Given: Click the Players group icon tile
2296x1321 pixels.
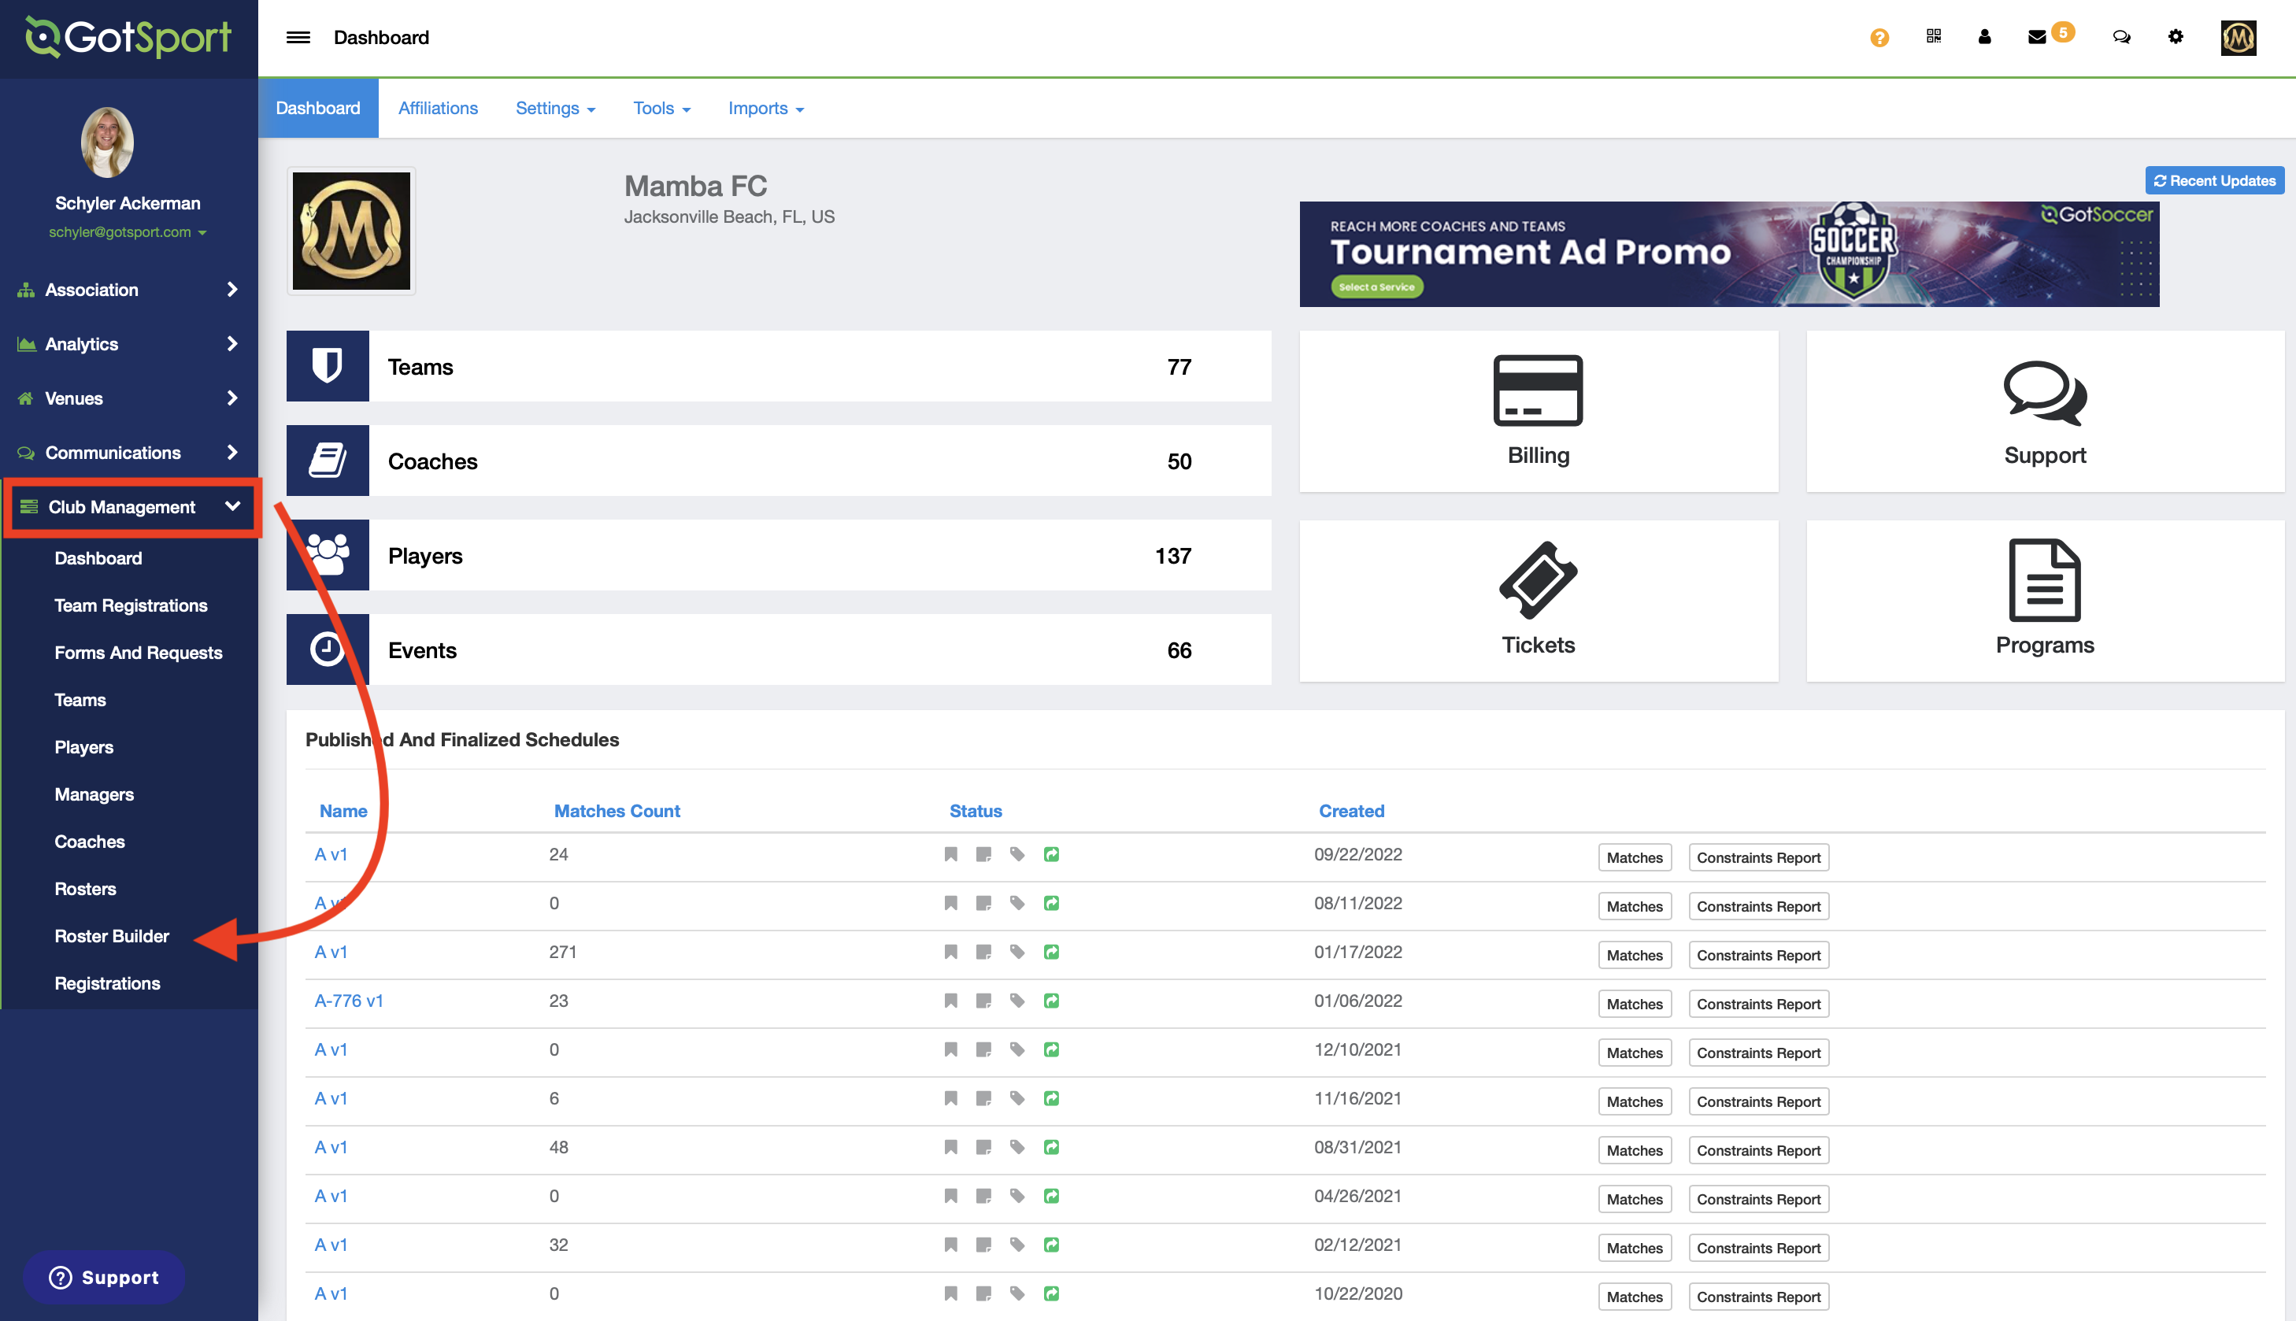Looking at the screenshot, I should tap(328, 554).
